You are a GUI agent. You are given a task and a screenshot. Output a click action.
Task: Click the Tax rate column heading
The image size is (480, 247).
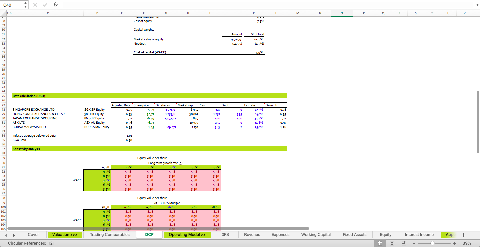click(249, 105)
